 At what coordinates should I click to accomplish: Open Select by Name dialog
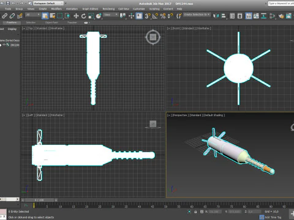tap(53, 16)
